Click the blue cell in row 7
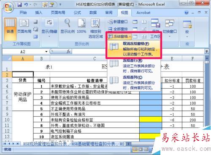 pyautogui.click(x=151, y=103)
